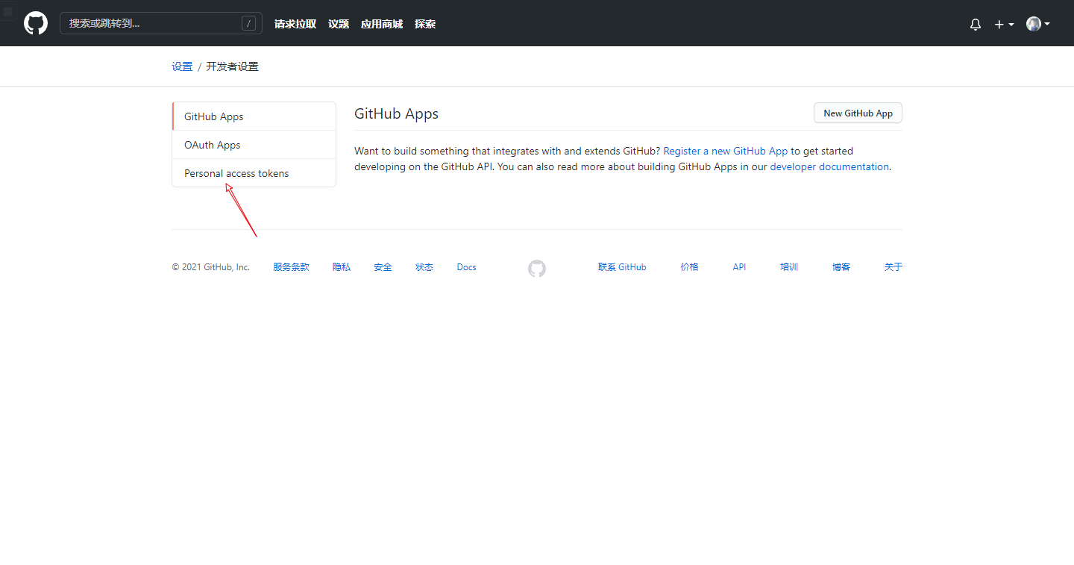Open 状态 footer link

(424, 267)
